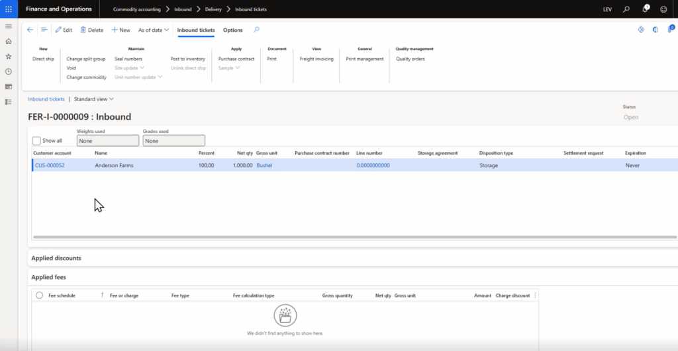Open Grades used combo box
Screen dimensions: 678x351
coord(174,141)
